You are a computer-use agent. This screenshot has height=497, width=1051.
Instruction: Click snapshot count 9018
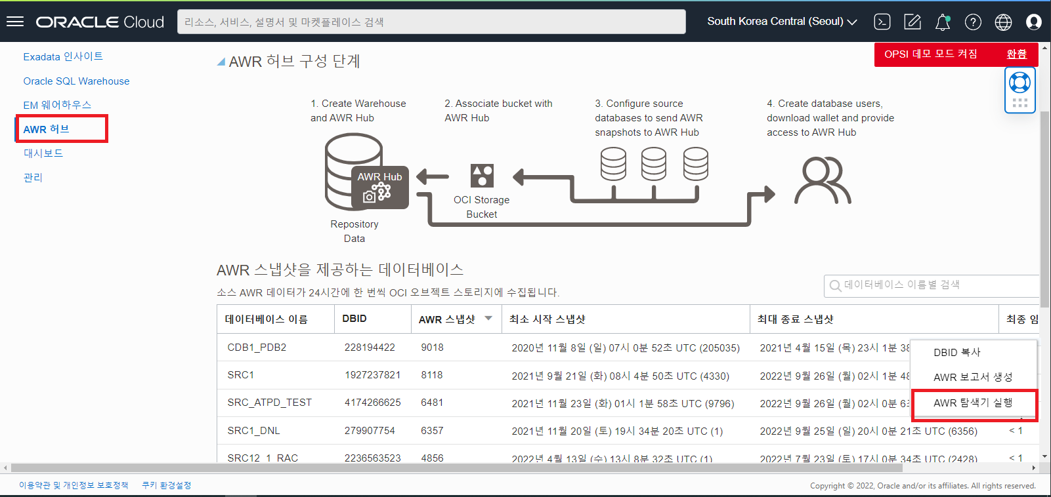pos(432,348)
